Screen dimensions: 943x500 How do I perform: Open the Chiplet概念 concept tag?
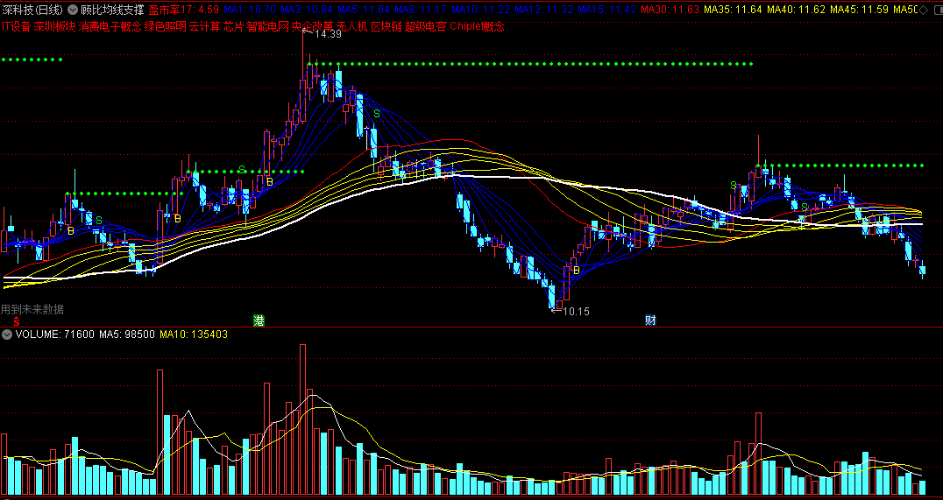click(x=477, y=26)
